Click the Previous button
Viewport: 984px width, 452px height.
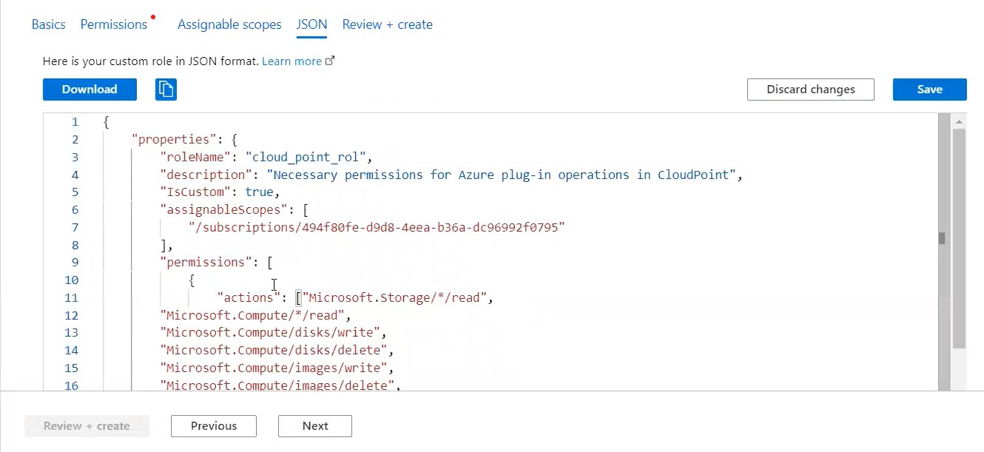214,426
